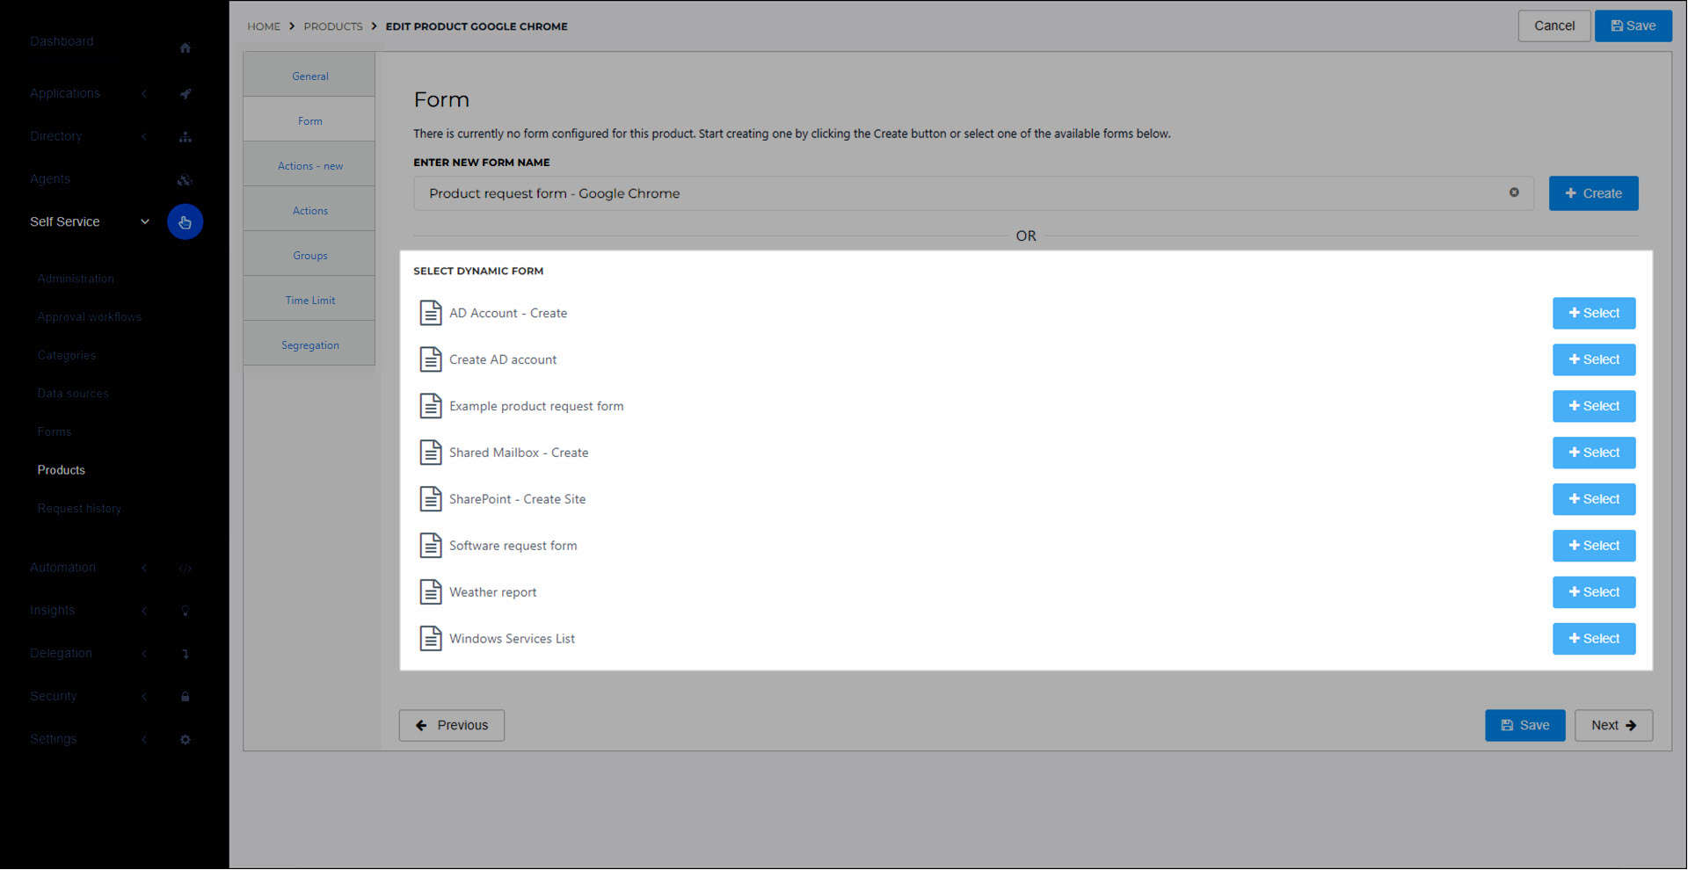Select the Applications rocket icon
The image size is (1688, 870).
point(185,94)
